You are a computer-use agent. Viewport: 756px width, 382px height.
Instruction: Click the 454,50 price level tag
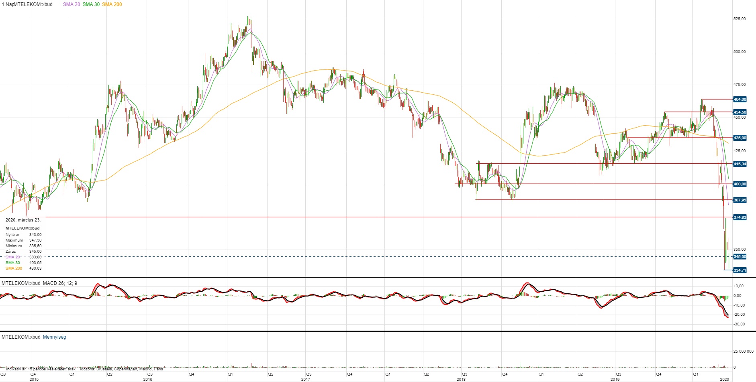[x=740, y=112]
